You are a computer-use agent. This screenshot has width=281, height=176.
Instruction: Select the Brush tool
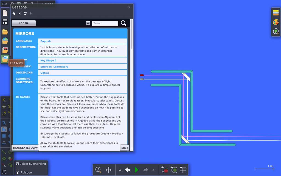click(x=4, y=123)
